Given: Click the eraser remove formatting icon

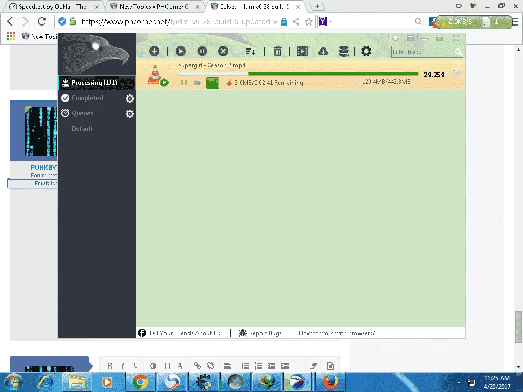Looking at the screenshot, I should 313,366.
